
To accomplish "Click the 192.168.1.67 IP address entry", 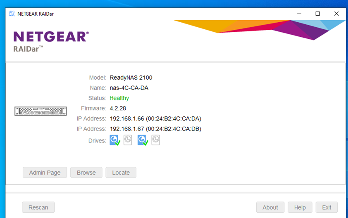I will coord(155,129).
